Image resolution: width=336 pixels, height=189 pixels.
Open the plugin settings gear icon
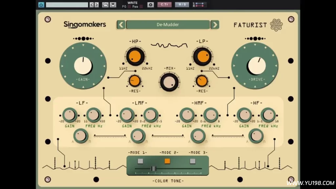coord(151,5)
